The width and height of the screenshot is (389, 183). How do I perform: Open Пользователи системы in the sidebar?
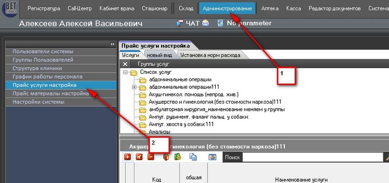point(61,52)
